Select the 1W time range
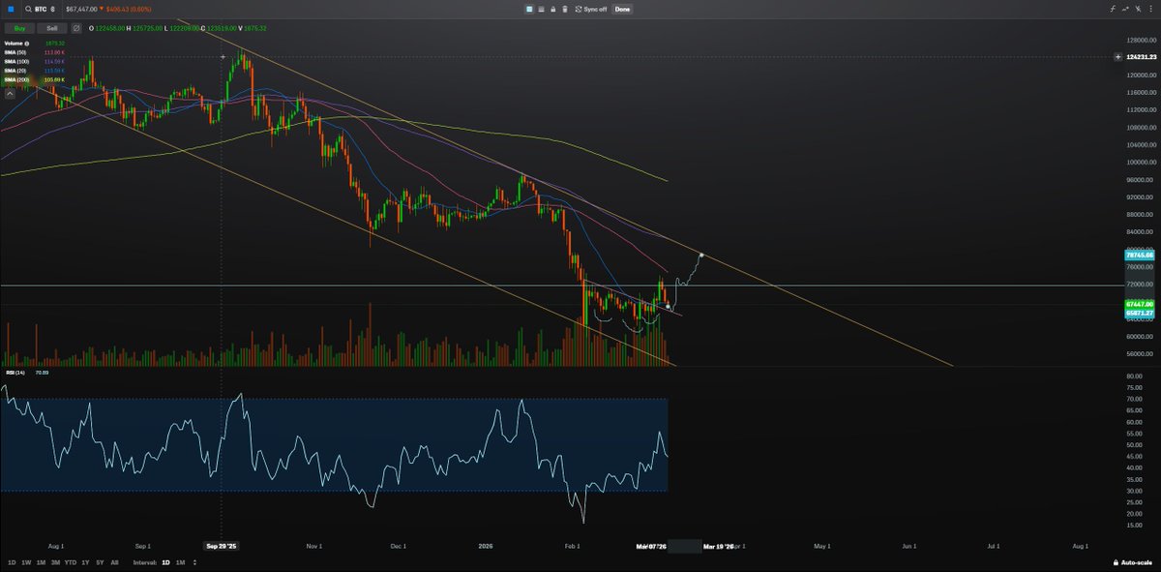 [x=26, y=562]
